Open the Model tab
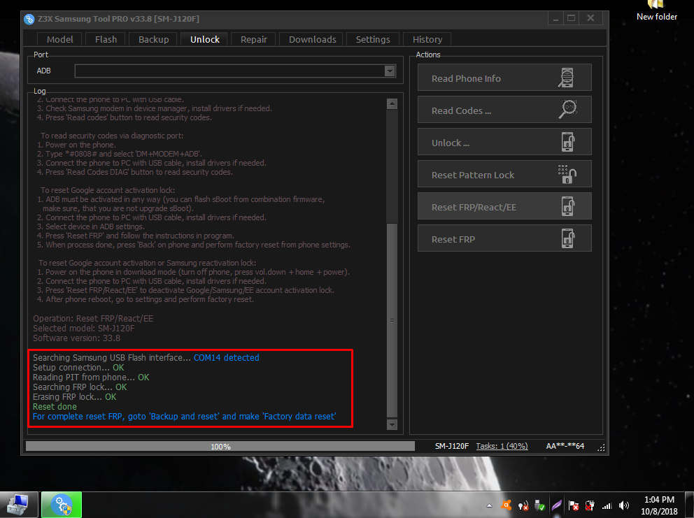The image size is (694, 518). [59, 39]
